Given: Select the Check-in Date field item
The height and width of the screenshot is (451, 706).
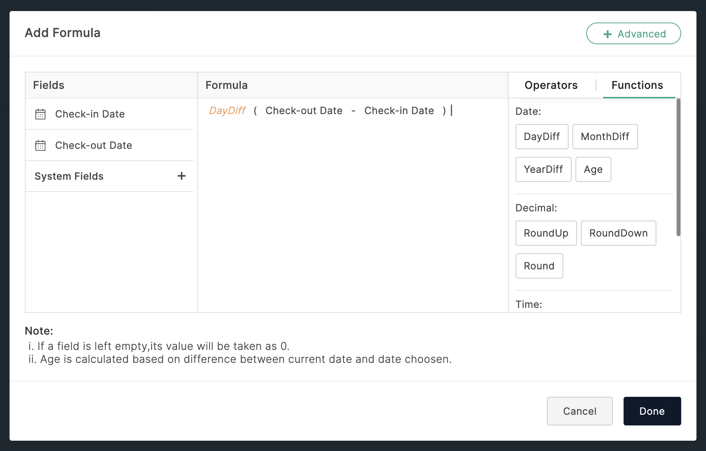Looking at the screenshot, I should click(90, 114).
